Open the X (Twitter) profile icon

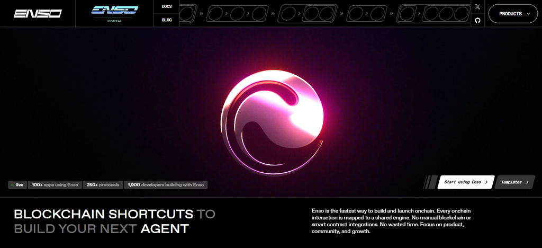tap(477, 7)
